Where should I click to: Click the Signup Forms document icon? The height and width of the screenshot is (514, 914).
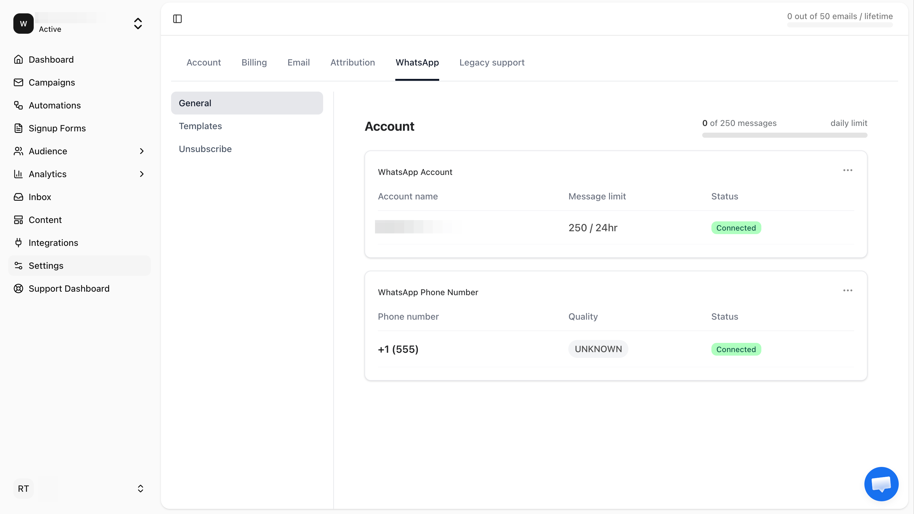click(18, 128)
